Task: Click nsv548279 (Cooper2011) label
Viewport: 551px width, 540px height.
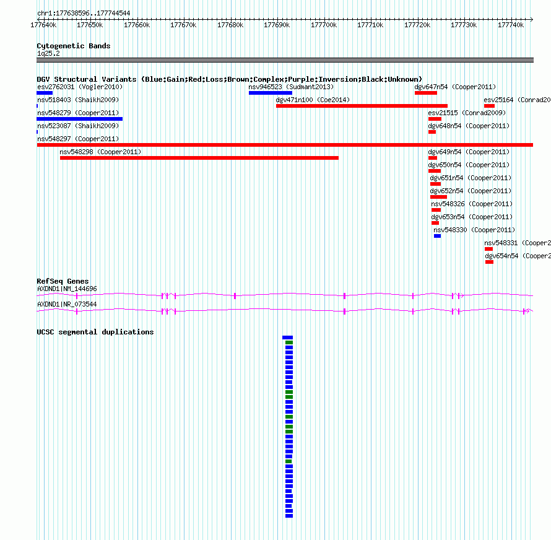Action: (x=78, y=113)
